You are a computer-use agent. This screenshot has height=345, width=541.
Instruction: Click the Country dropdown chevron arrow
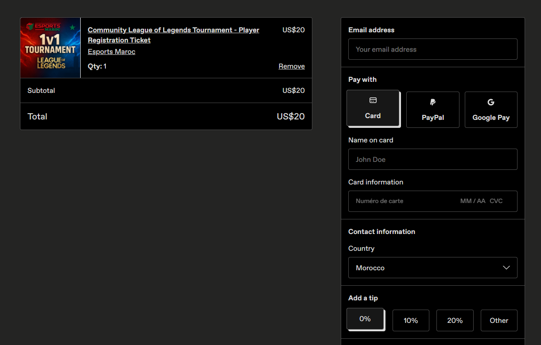coord(506,268)
